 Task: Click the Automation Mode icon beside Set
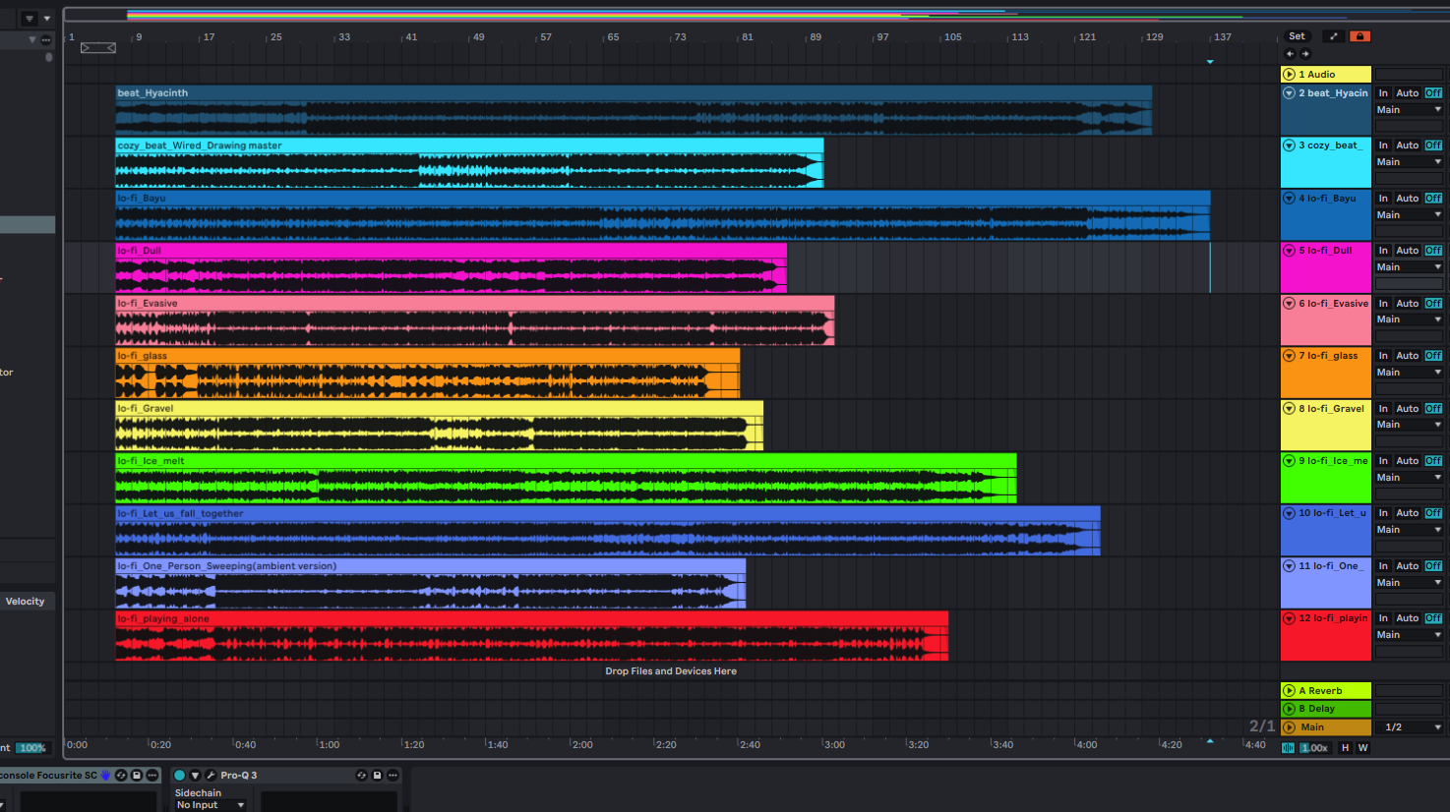point(1334,36)
